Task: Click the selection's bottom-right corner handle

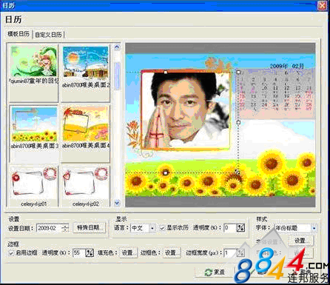Action: (238, 172)
